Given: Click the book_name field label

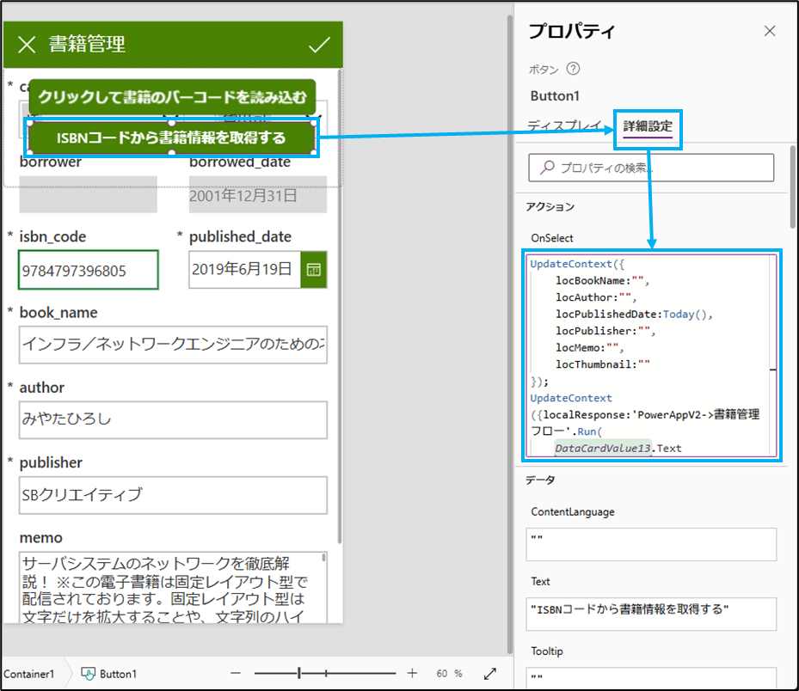Looking at the screenshot, I should click(x=58, y=313).
